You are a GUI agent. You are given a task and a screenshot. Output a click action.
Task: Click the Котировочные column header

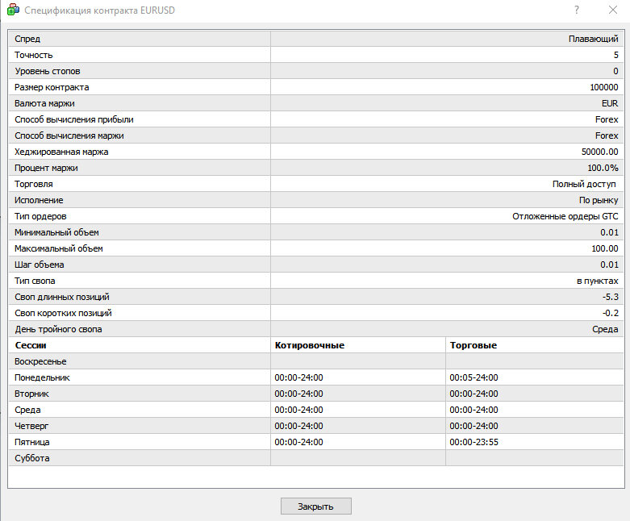point(310,345)
